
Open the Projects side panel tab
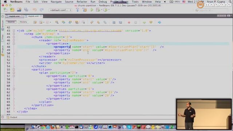[3, 51]
